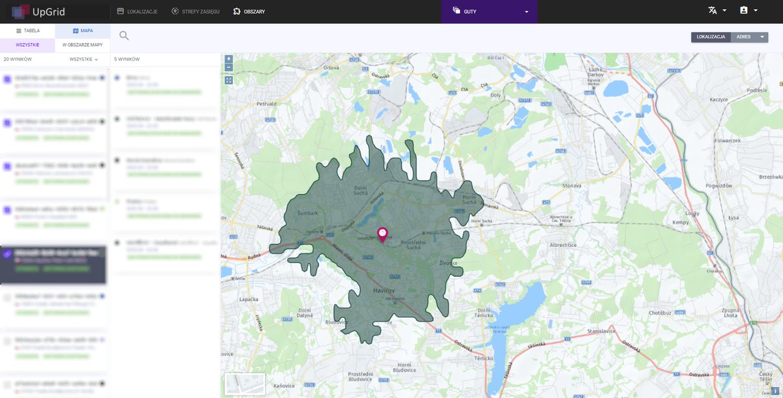Click the search magnifier icon

click(124, 36)
